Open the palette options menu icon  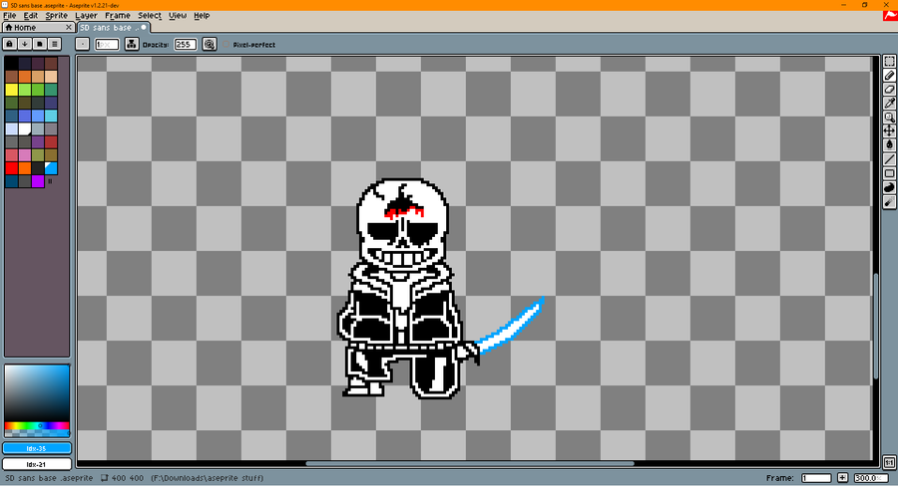point(55,44)
